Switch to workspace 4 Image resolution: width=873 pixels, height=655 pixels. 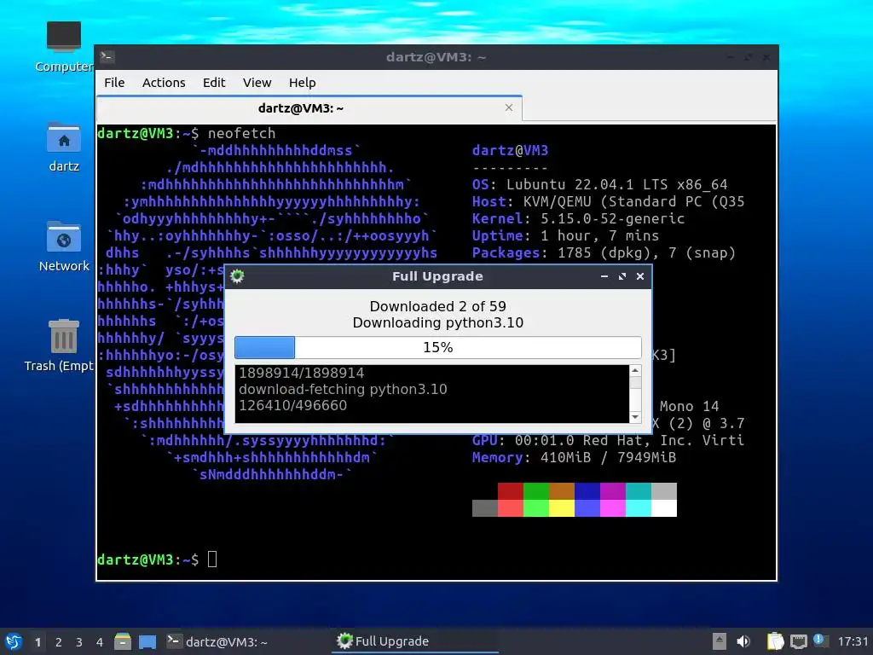tap(100, 642)
